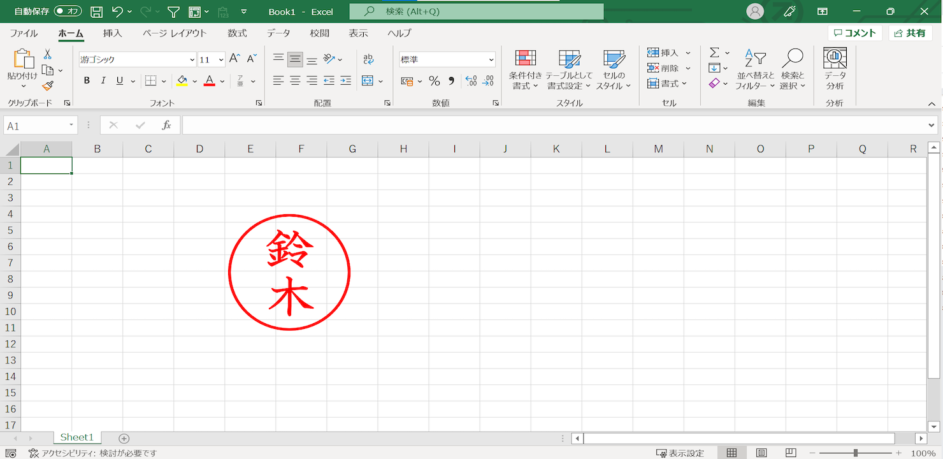Open the コメント panel
The height and width of the screenshot is (459, 943).
click(x=854, y=33)
